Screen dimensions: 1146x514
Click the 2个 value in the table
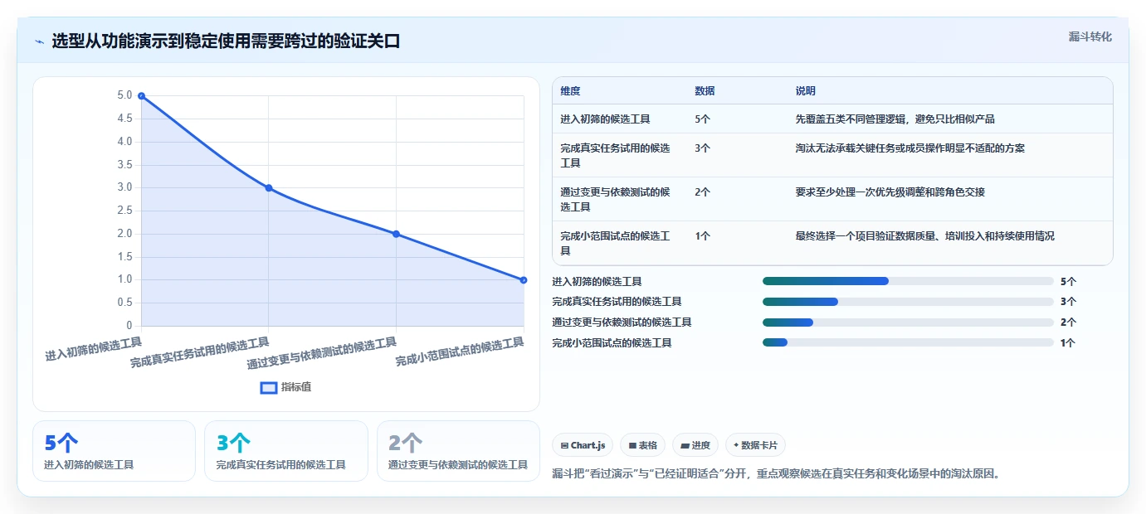pyautogui.click(x=702, y=192)
